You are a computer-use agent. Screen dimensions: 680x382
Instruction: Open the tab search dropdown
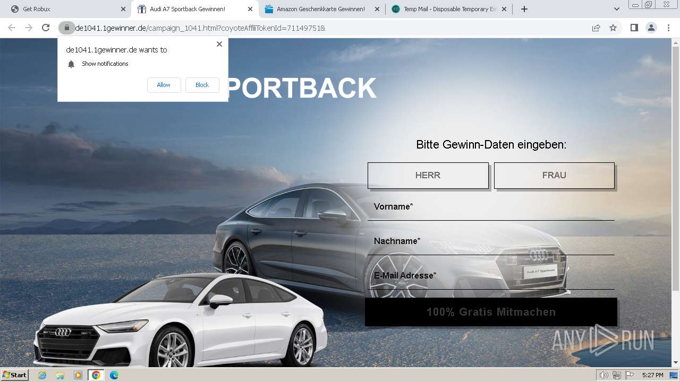click(616, 9)
